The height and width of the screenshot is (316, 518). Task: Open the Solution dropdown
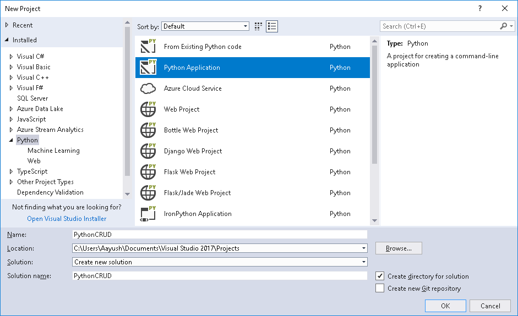[364, 262]
